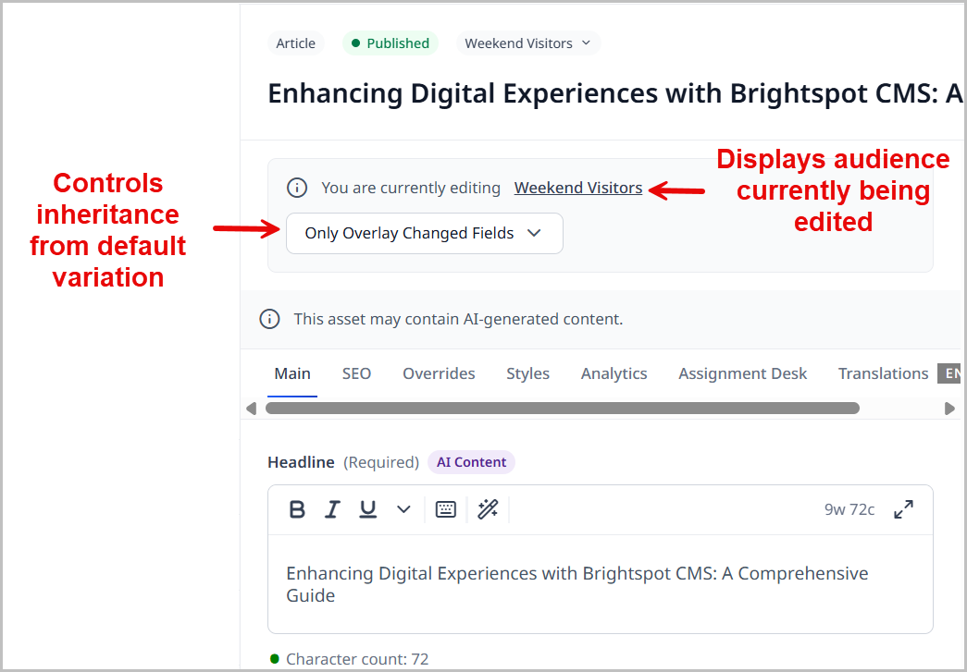The width and height of the screenshot is (967, 672).
Task: Open the Weekend Visitors dropdown at the top
Action: pyautogui.click(x=527, y=43)
